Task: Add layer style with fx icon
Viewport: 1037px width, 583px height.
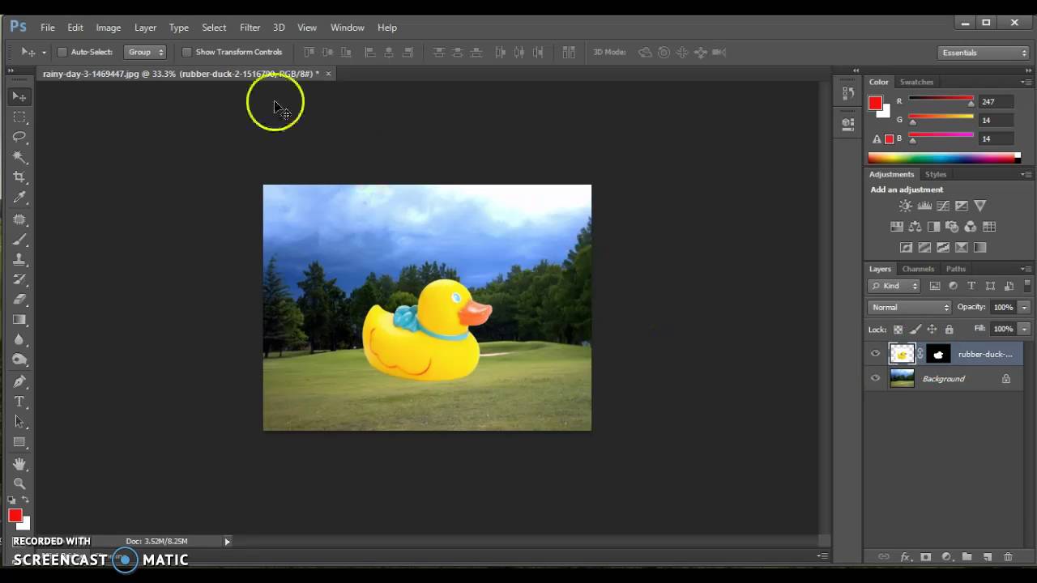Action: coord(905,557)
